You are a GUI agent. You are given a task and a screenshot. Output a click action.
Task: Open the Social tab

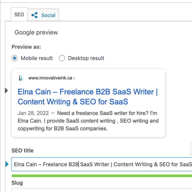43,15
